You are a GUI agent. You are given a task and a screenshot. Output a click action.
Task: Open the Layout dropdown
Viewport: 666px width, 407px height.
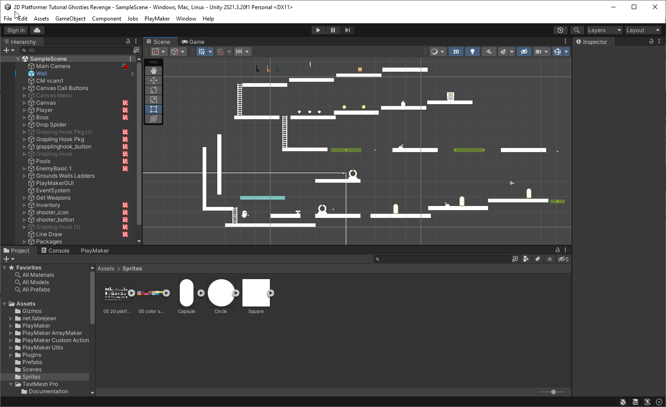coord(643,30)
